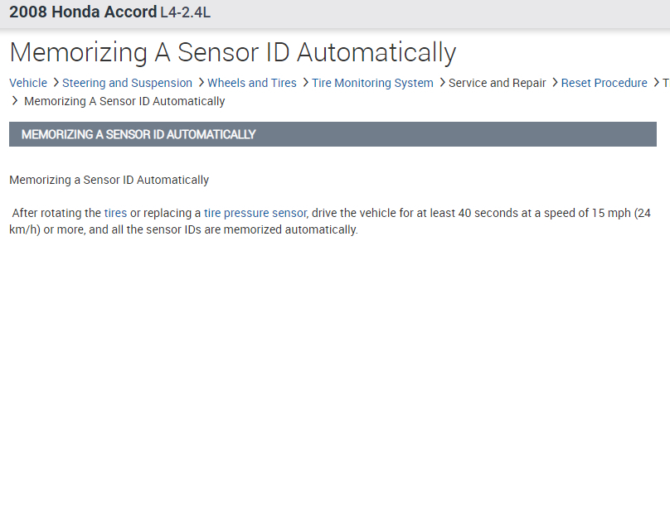Click the truncated breadcrumb after Reset Procedure
Viewport: 670px width, 521px height.
click(665, 83)
